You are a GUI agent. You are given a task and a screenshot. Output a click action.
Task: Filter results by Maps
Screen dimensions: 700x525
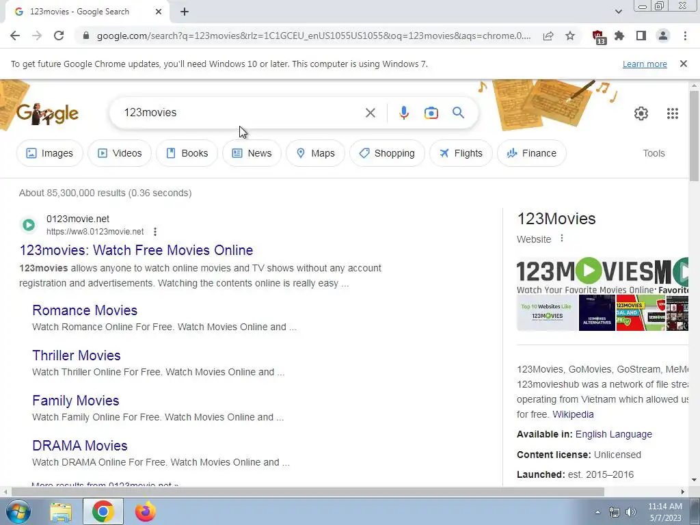coord(316,153)
